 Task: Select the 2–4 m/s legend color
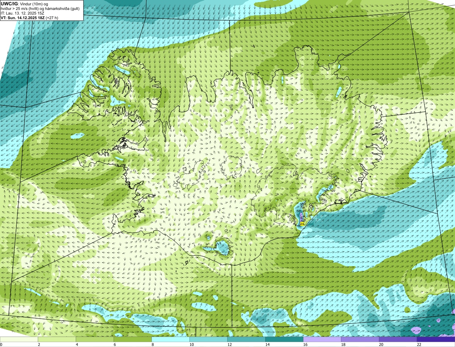click(57, 339)
